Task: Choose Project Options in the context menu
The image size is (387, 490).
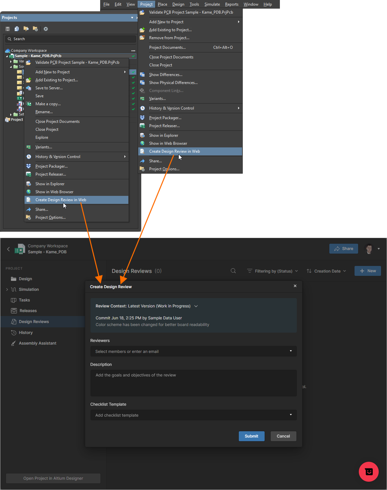Action: coord(77,217)
